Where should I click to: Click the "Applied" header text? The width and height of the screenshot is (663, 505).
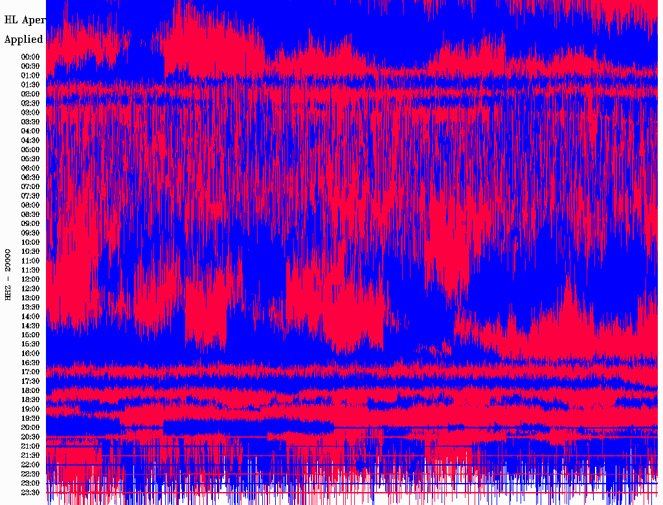pos(24,39)
